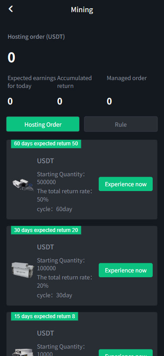Select the Hosting Order tab
The width and height of the screenshot is (164, 356).
click(43, 124)
